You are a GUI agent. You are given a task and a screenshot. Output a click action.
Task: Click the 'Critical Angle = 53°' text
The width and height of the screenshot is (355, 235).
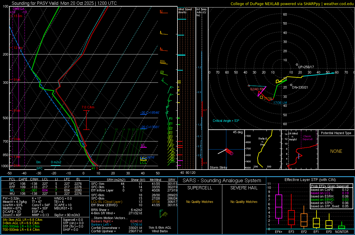point(226,121)
